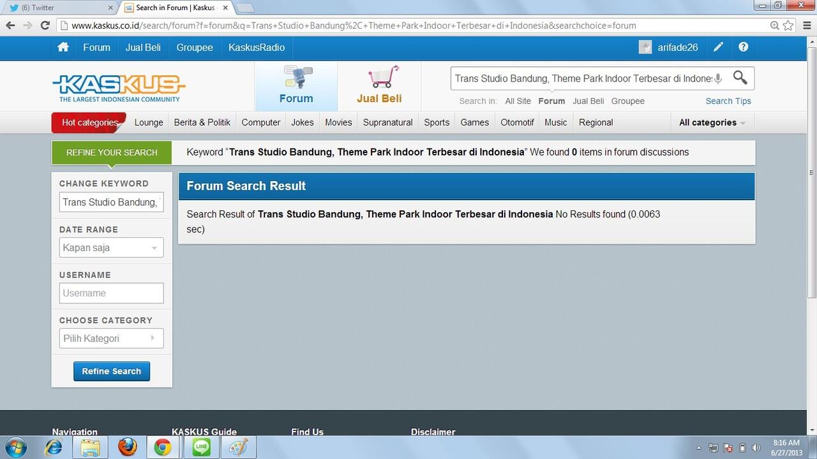Select Forum search-in option
The image size is (817, 459).
551,101
